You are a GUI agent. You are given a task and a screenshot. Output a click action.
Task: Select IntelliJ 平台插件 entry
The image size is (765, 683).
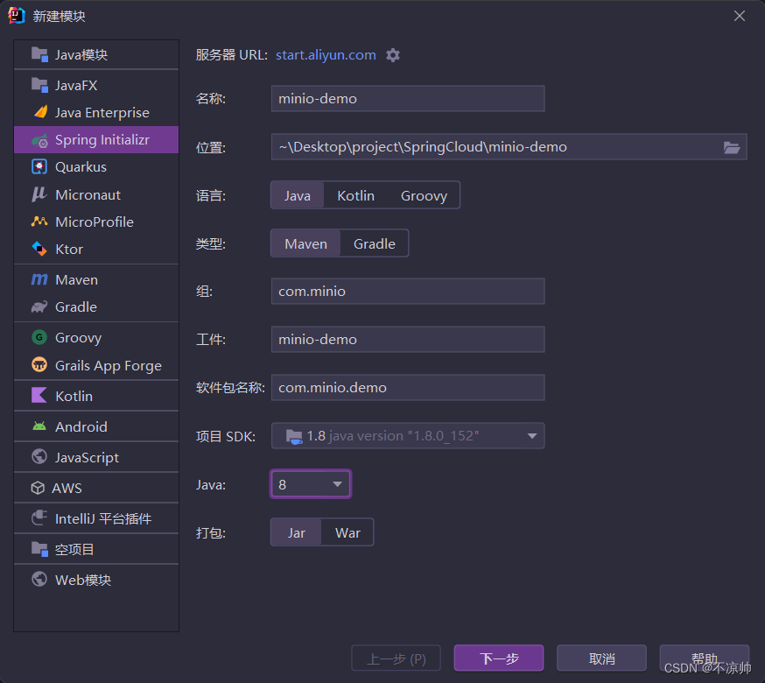coord(96,518)
